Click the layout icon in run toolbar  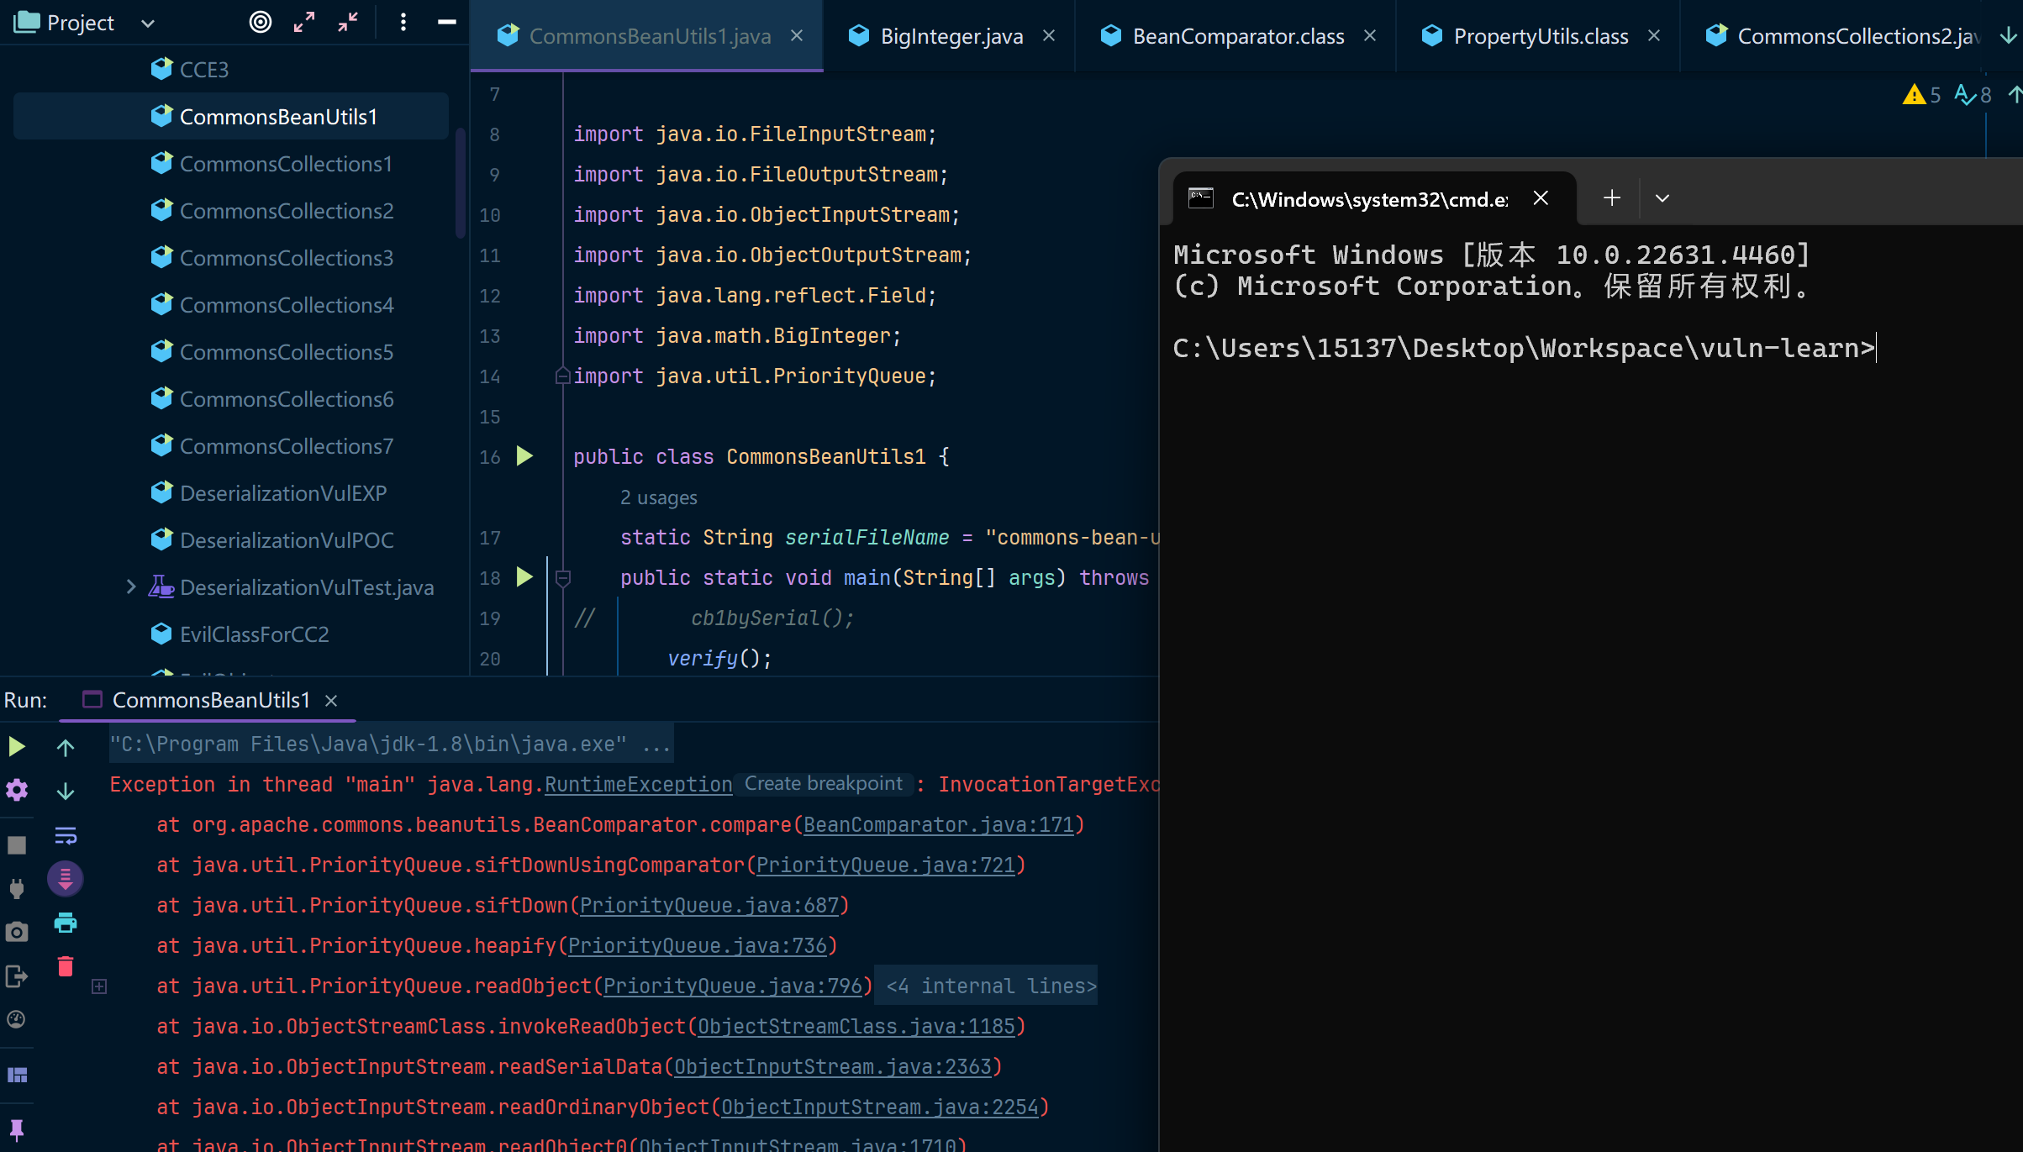[x=17, y=1075]
